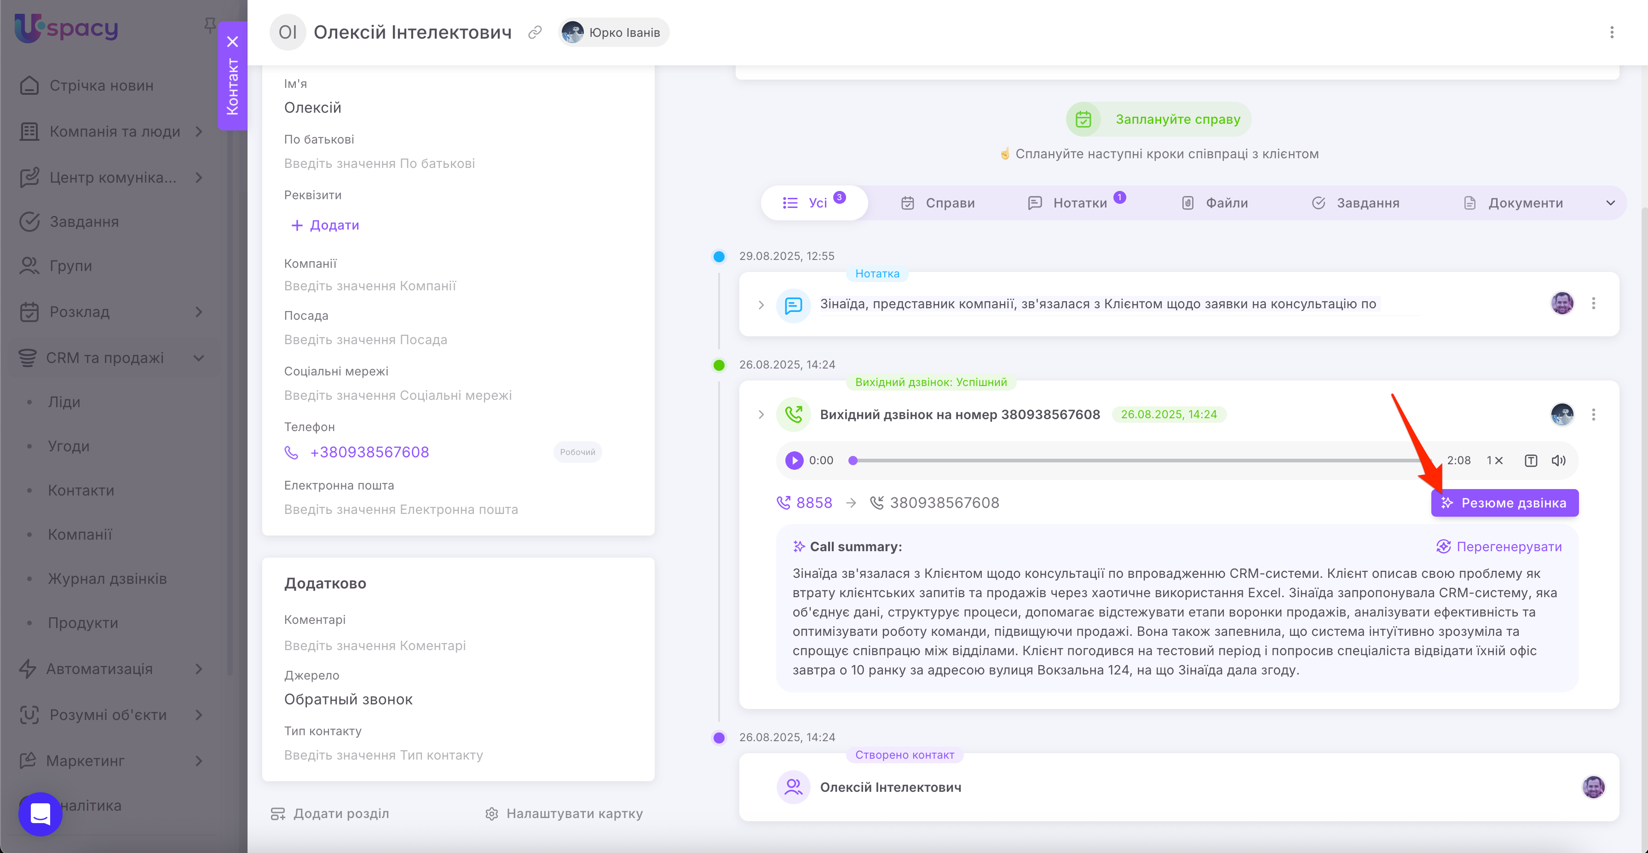
Task: Open outgoing call entry options menu
Action: [1594, 415]
